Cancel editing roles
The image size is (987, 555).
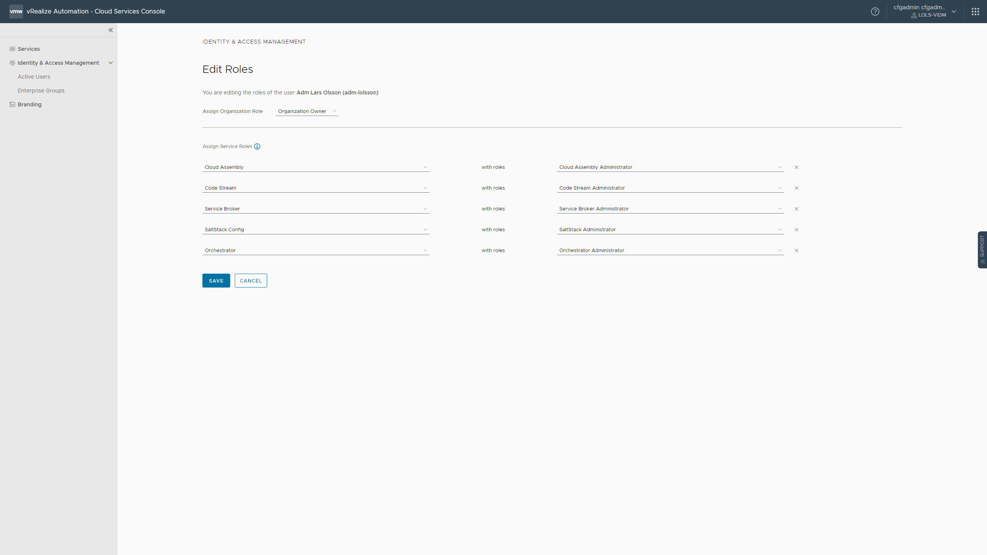251,281
